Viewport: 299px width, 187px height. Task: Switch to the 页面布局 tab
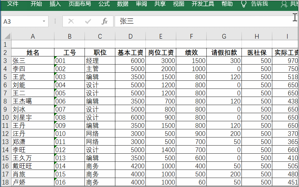(79, 4)
